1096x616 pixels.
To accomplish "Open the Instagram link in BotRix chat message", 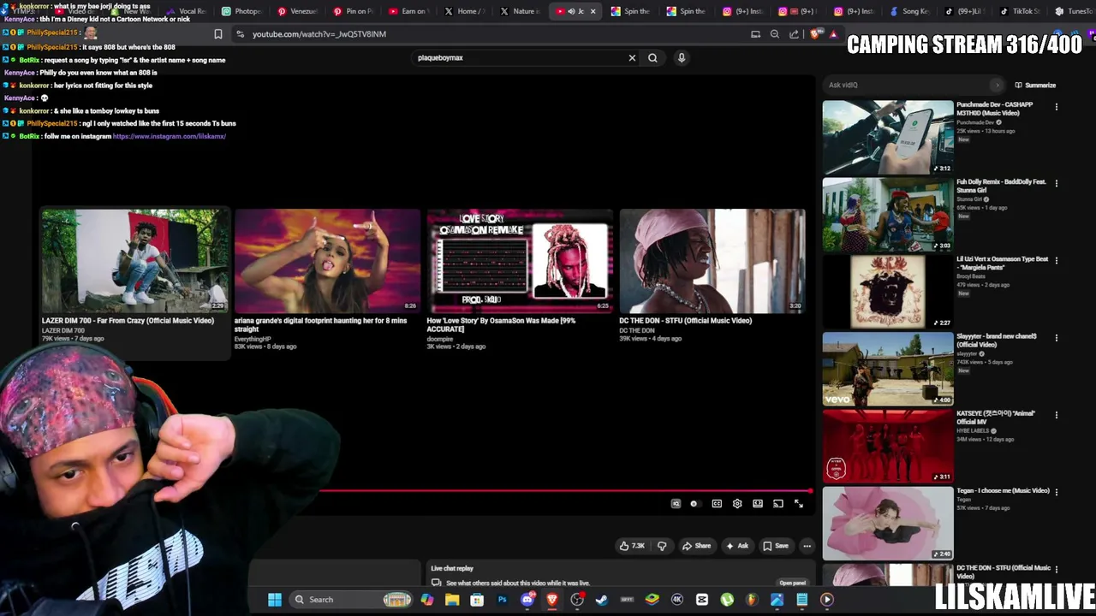I will pos(170,137).
